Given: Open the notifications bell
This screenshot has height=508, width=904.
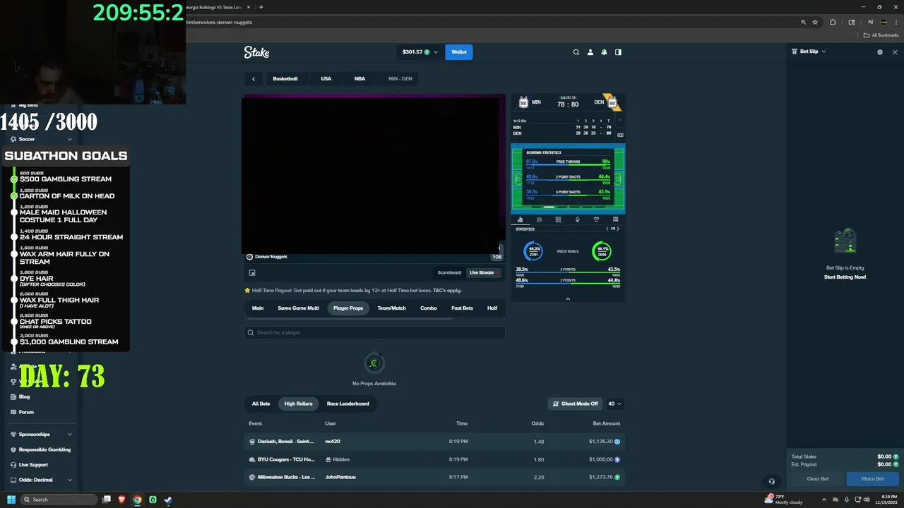Looking at the screenshot, I should [x=604, y=52].
